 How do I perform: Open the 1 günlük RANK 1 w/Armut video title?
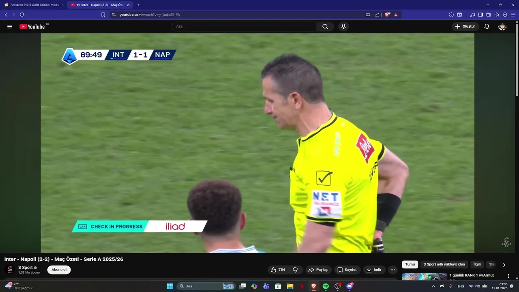(472, 275)
